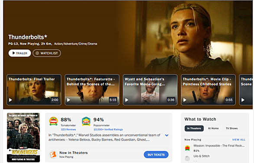Image resolution: width=254 pixels, height=163 pixels.
Task: Click the Thunderbolts* movie title heading
Action: (x=28, y=37)
